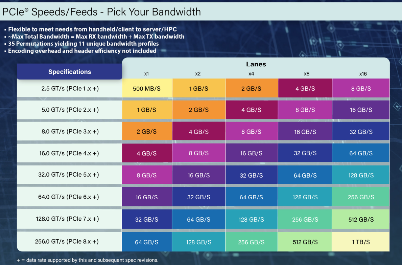This screenshot has width=402, height=265.
Task: Click the yellow 500 MB/S cell
Action: tap(147, 89)
